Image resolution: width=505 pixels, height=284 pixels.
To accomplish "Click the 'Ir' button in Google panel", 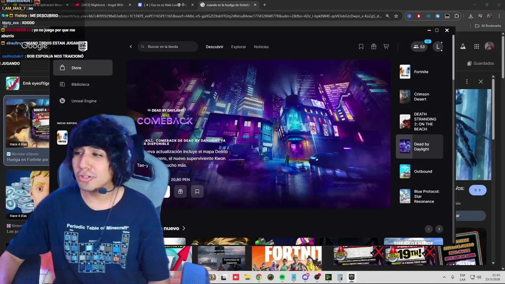I will click(478, 190).
